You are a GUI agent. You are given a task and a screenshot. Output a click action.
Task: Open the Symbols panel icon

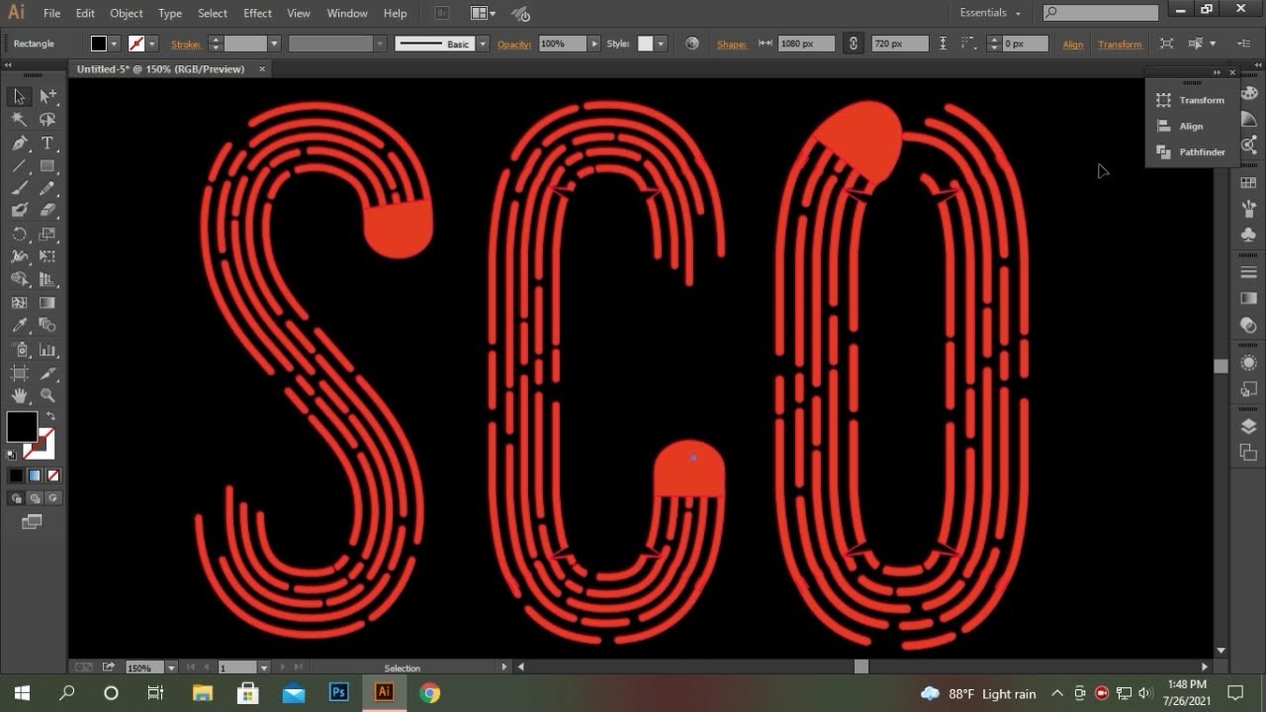(1248, 235)
